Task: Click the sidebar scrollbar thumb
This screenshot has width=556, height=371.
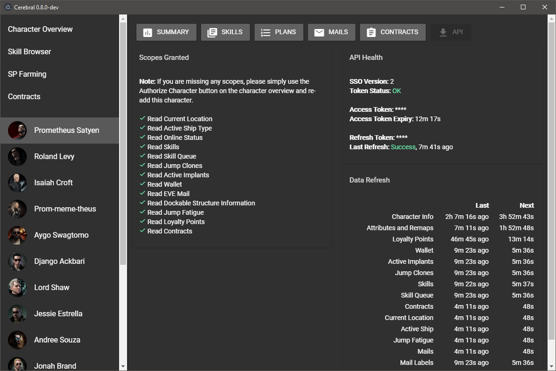Action: [x=123, y=143]
